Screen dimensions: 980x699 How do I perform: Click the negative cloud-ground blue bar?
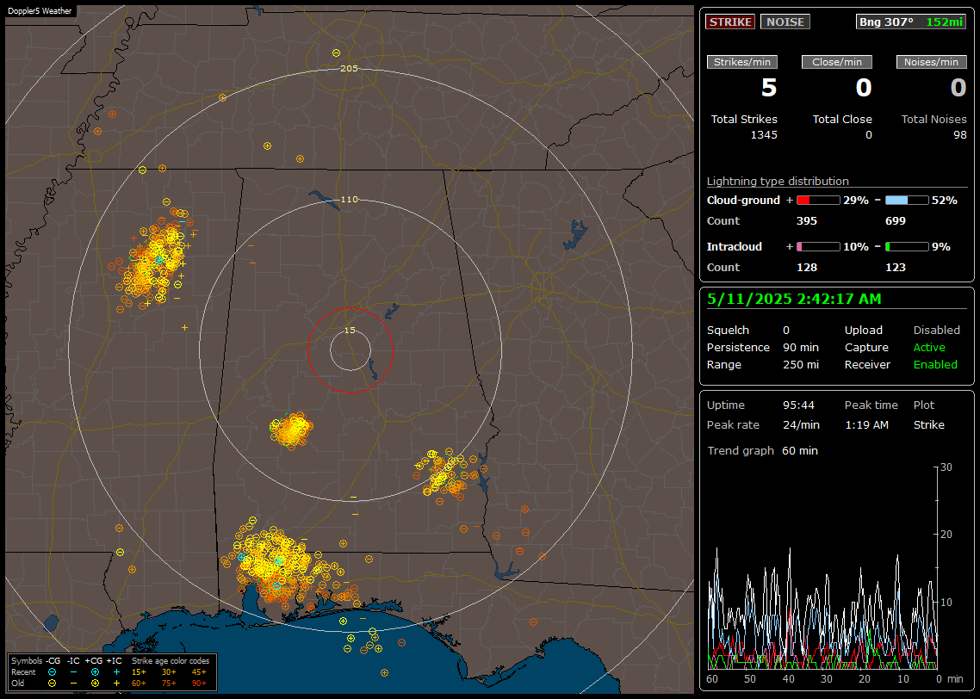(907, 201)
